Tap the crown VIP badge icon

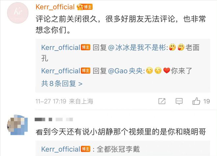click(x=80, y=7)
